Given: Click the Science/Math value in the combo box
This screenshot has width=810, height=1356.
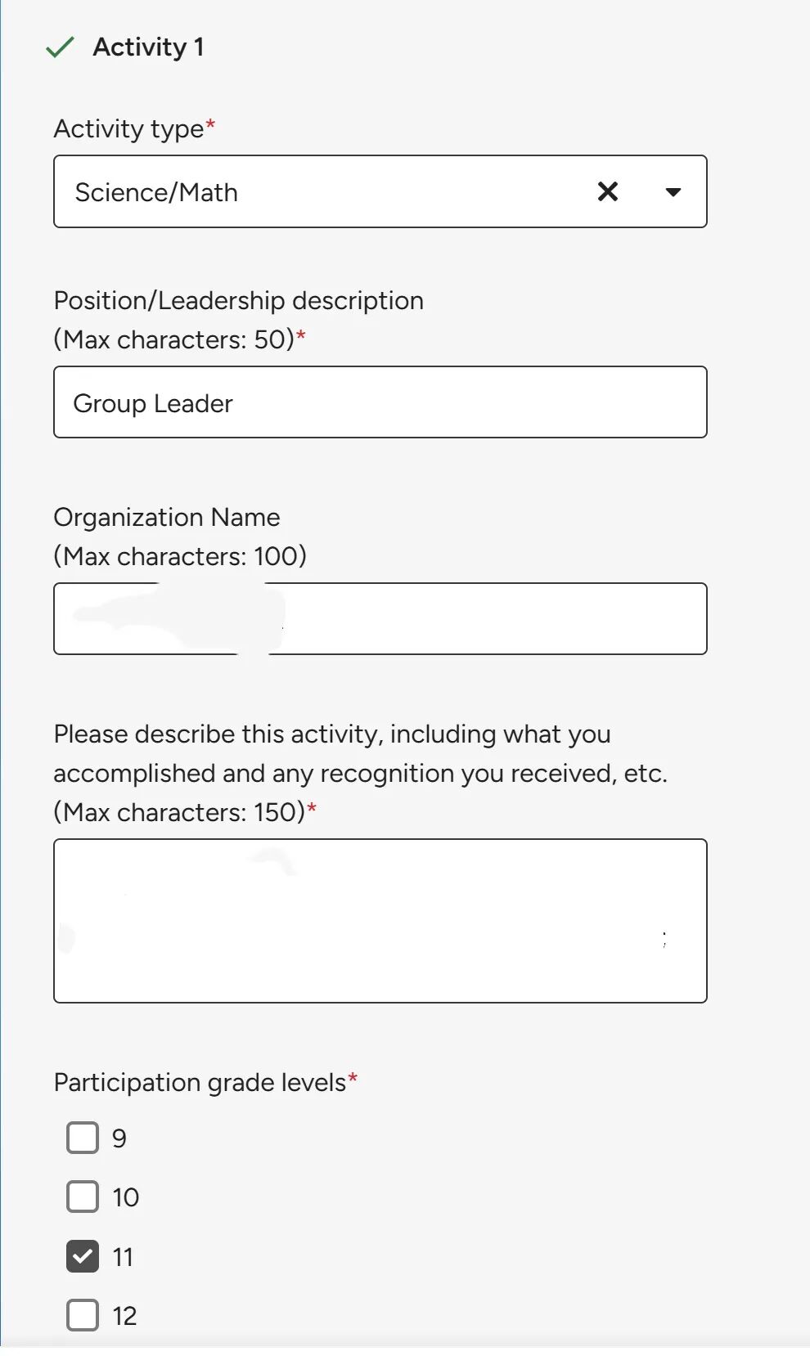Looking at the screenshot, I should [x=156, y=192].
